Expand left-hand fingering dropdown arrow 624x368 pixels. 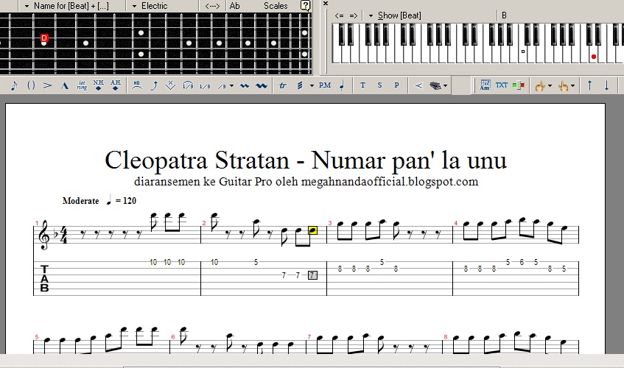(550, 85)
